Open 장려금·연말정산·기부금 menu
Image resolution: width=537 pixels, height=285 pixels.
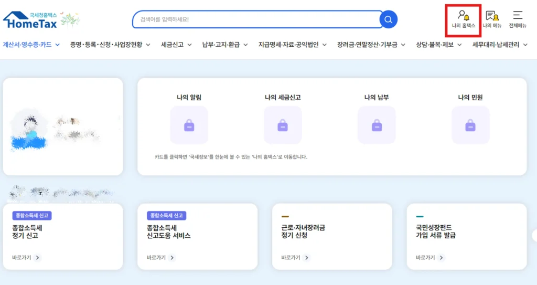(367, 45)
